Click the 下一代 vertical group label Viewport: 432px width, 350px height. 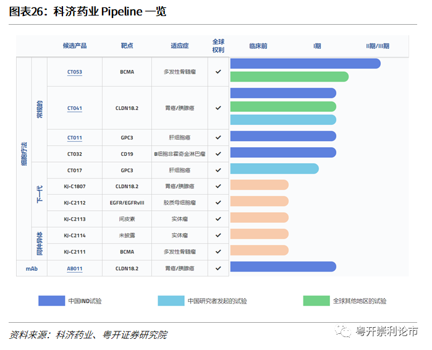click(40, 195)
